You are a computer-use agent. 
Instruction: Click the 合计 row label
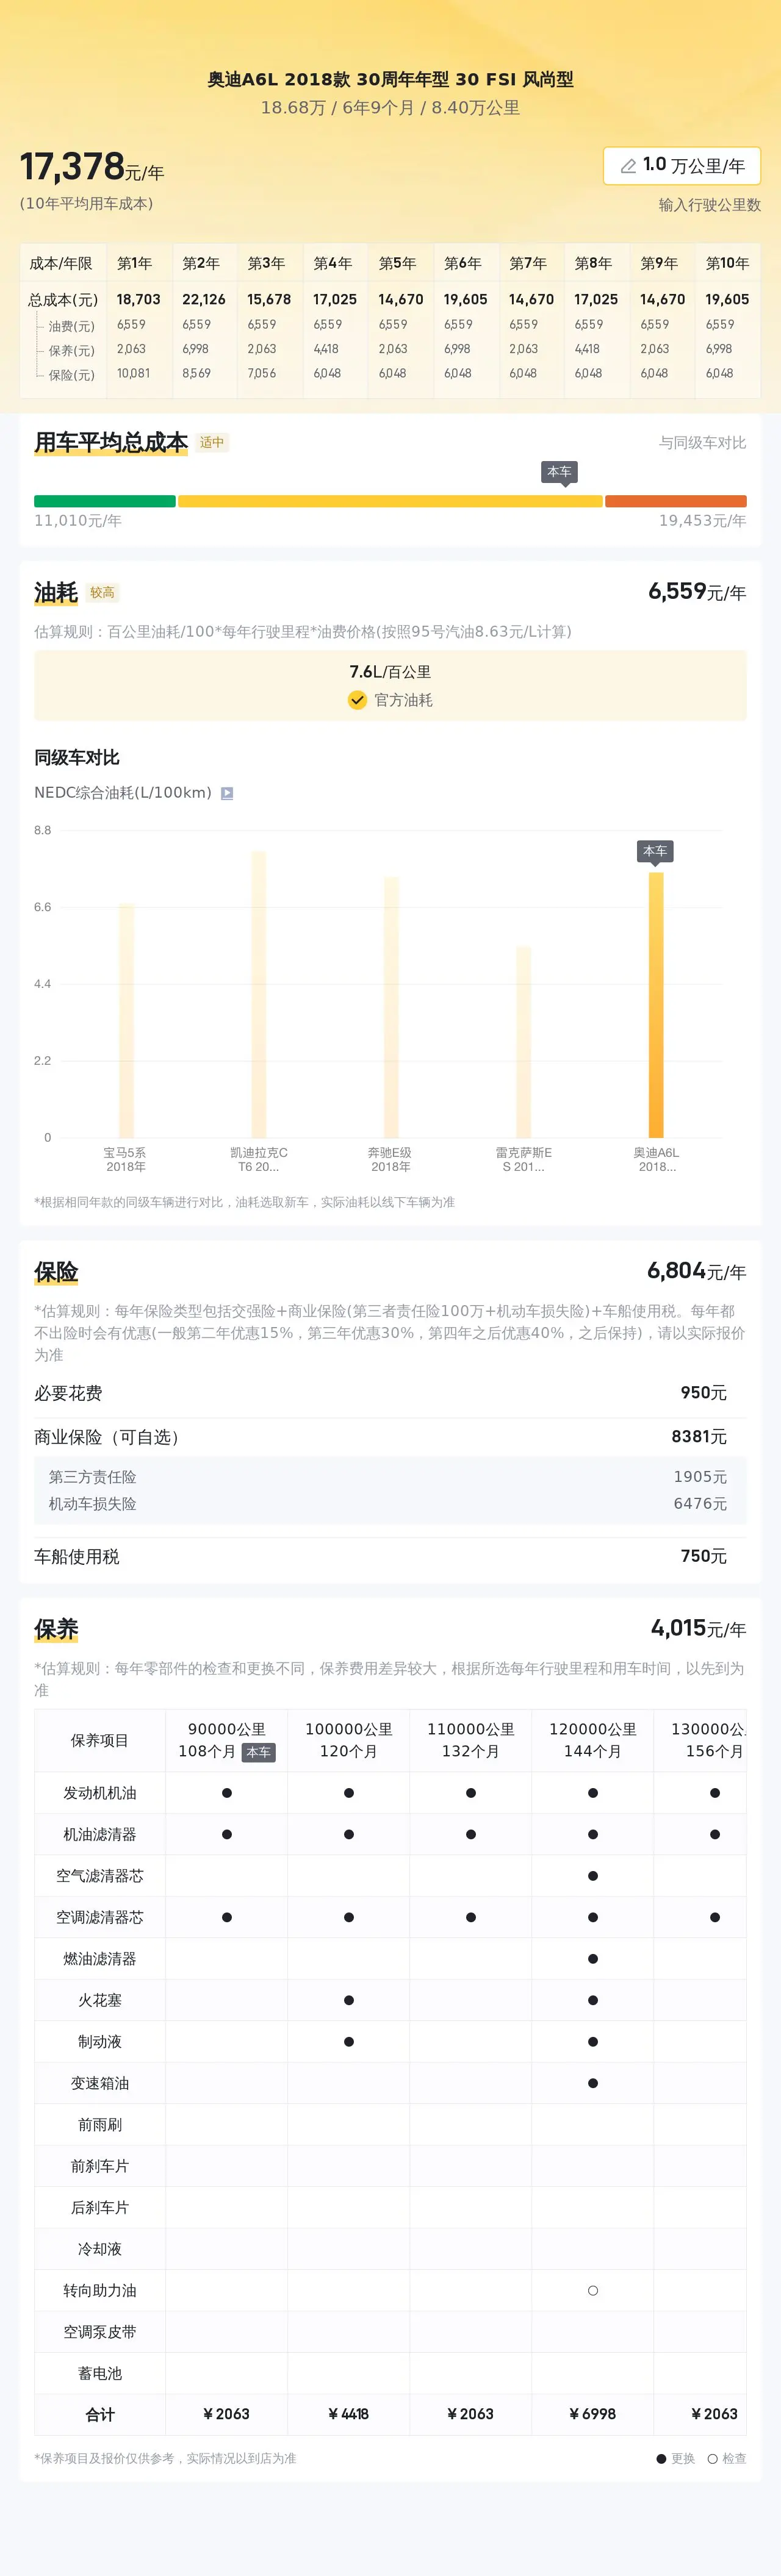[100, 2414]
